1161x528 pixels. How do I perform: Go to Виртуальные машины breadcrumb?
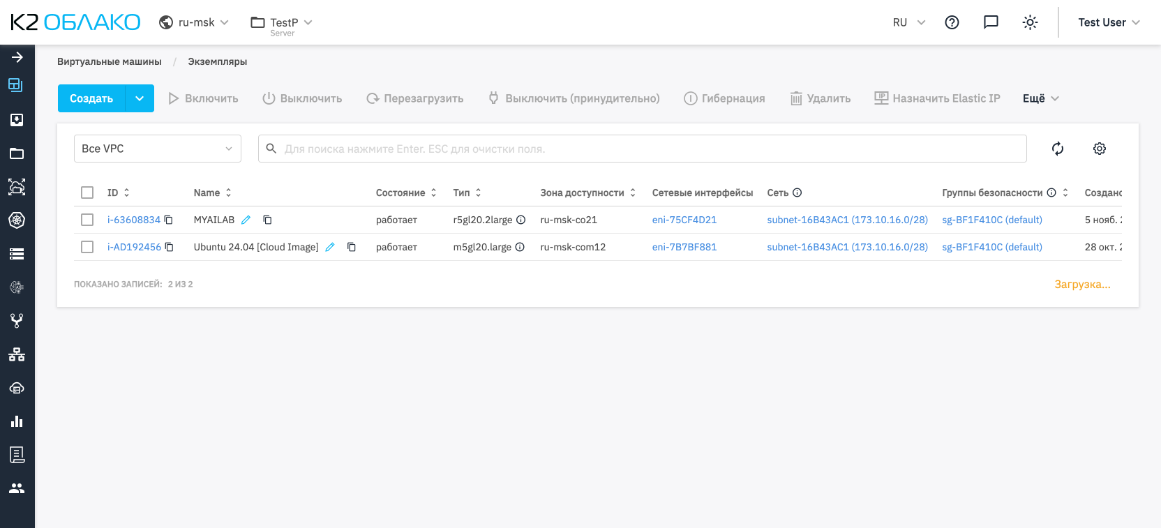pyautogui.click(x=109, y=61)
